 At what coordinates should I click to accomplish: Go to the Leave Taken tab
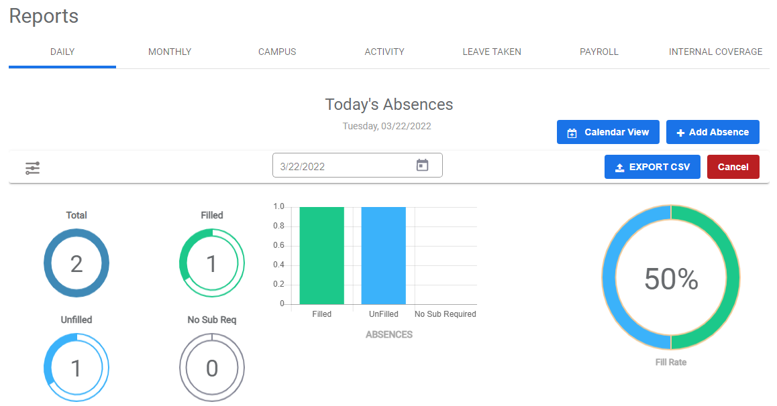pos(492,52)
